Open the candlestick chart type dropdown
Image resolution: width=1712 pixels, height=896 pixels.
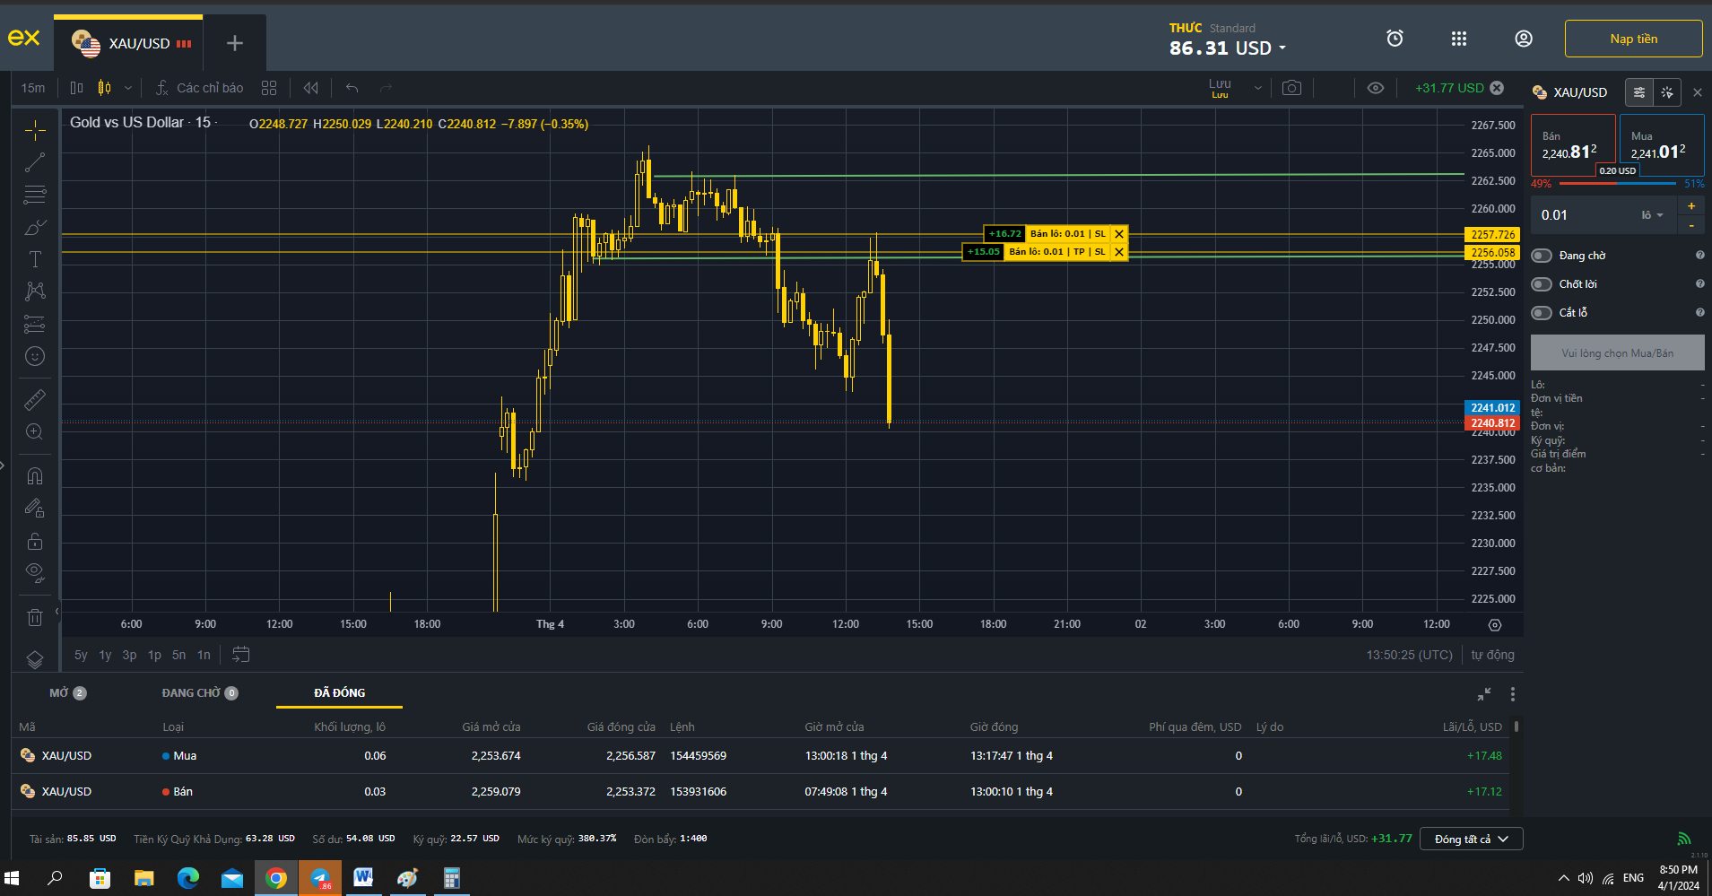(128, 88)
